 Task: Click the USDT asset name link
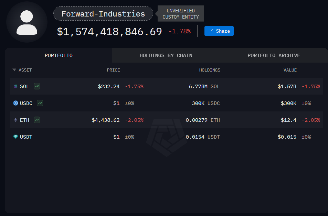click(x=26, y=137)
